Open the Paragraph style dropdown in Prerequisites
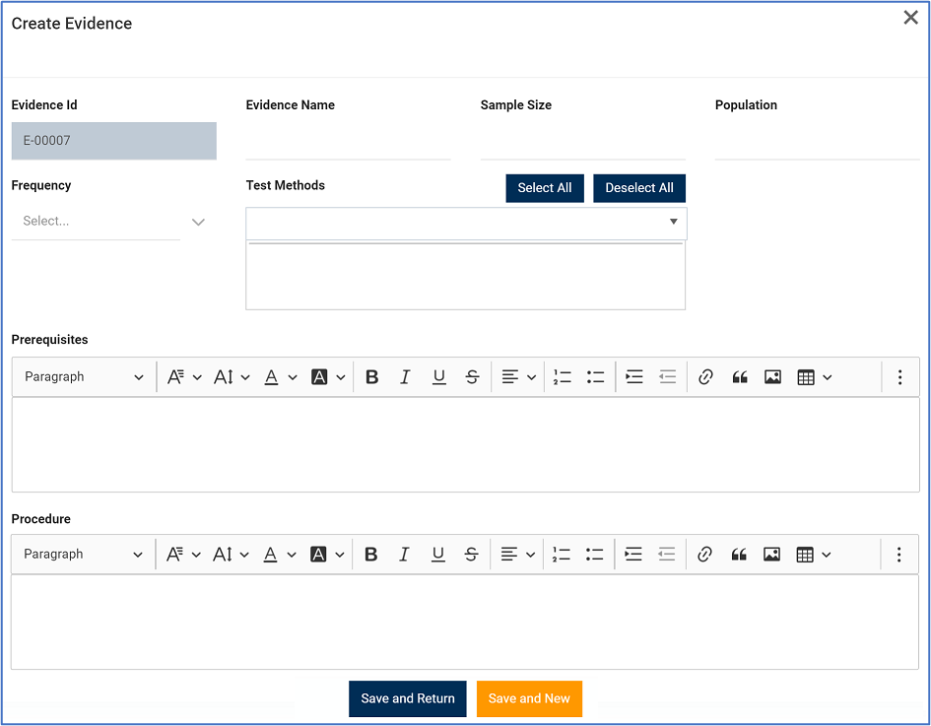The height and width of the screenshot is (726, 931). coord(83,376)
